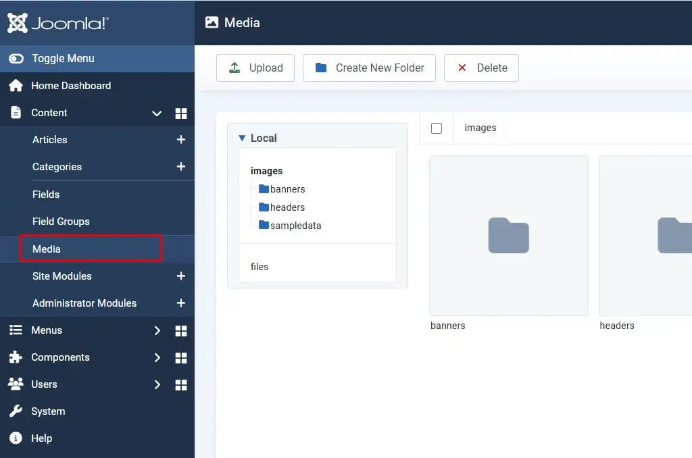Select the headers folder thumbnail
The image size is (692, 458).
pos(645,236)
